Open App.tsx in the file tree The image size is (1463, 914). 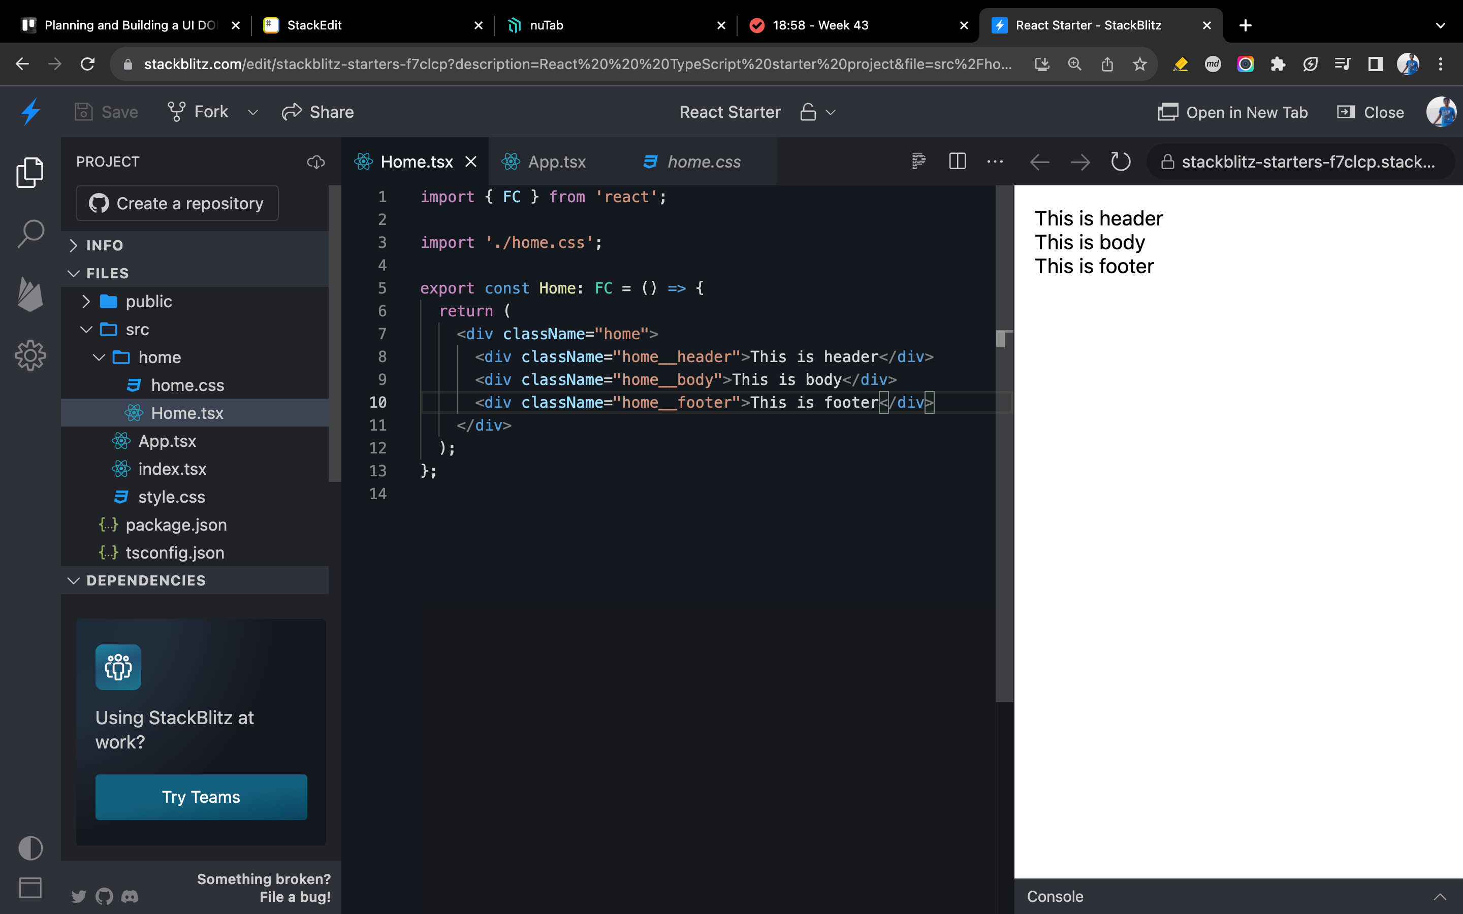pyautogui.click(x=195, y=441)
